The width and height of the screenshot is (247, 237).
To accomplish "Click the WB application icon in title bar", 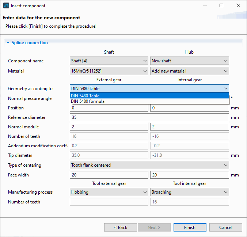I will [x=6, y=6].
